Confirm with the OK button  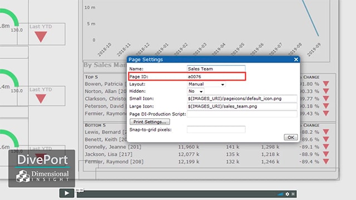pyautogui.click(x=291, y=137)
